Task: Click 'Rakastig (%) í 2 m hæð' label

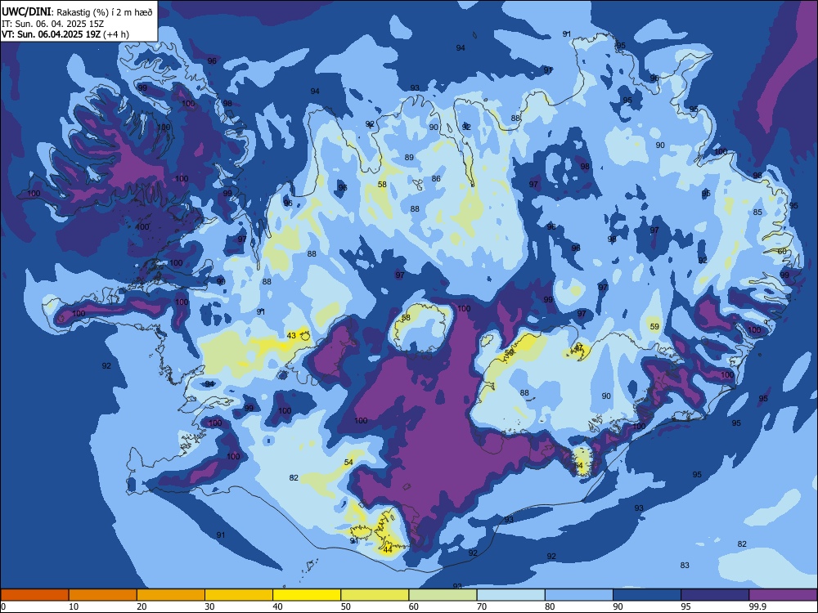Action: (105, 12)
